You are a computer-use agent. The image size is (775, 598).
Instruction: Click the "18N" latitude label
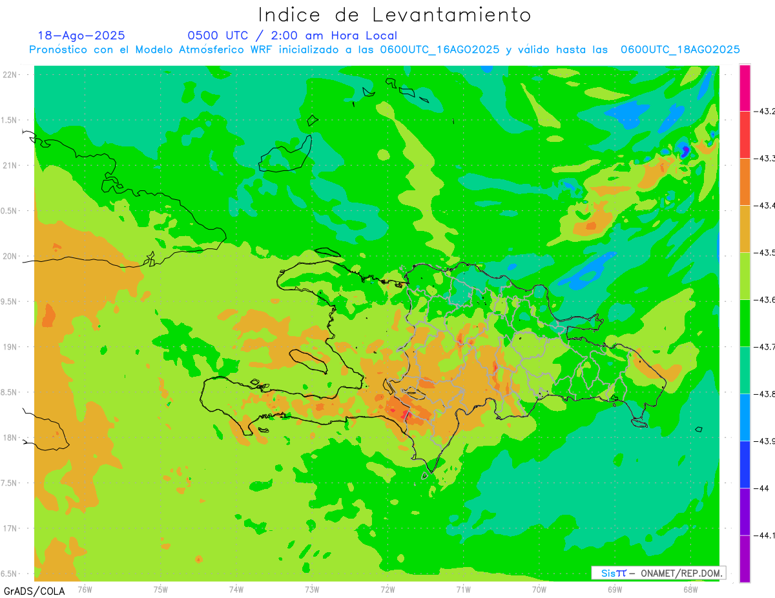click(x=11, y=437)
